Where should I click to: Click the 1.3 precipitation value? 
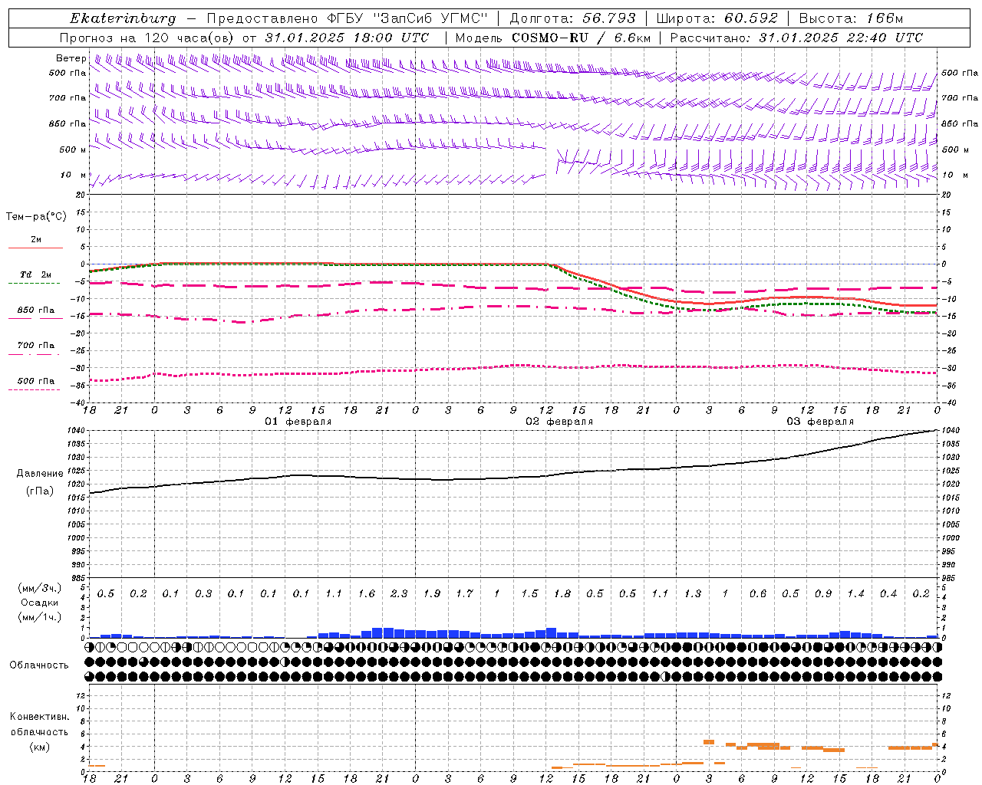coord(693,594)
